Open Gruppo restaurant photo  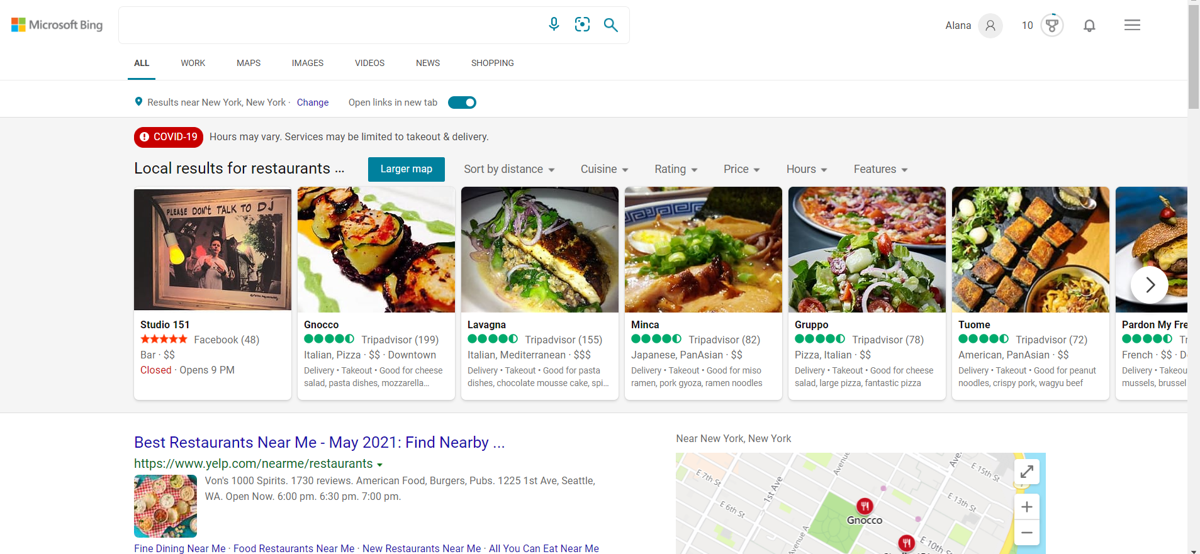[867, 250]
